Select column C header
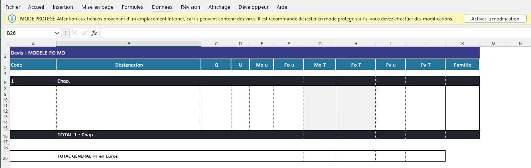531x168 pixels. tap(216, 44)
